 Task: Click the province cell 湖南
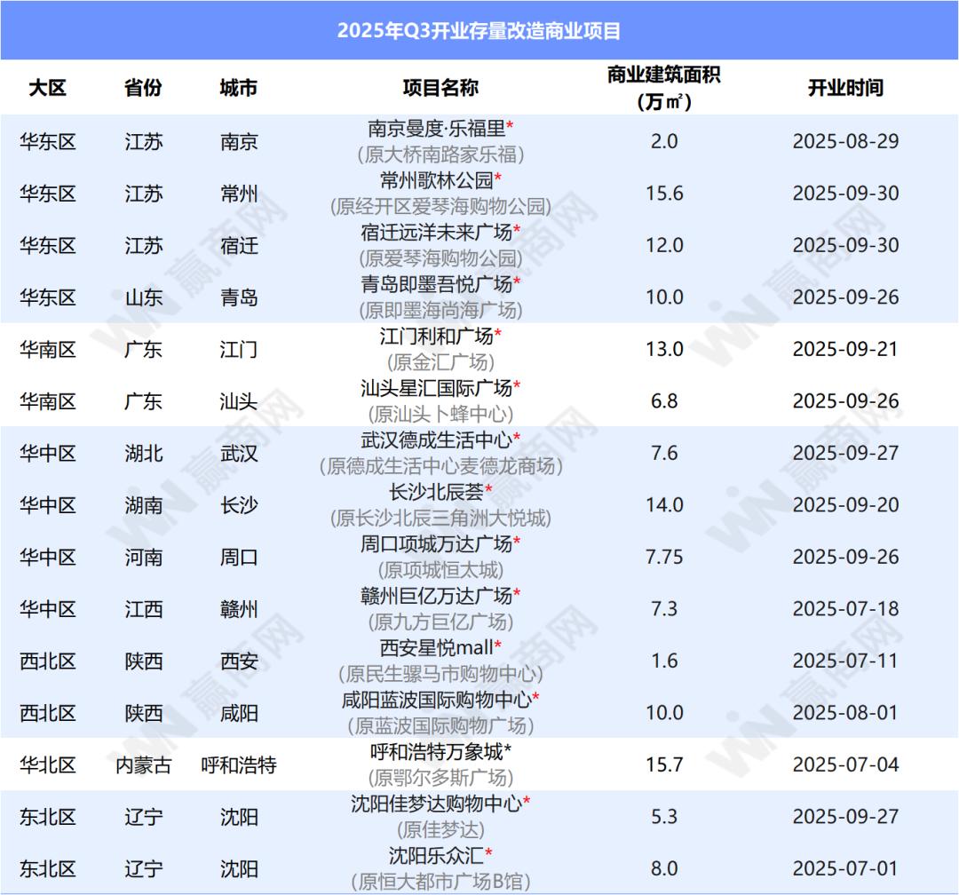pos(143,506)
